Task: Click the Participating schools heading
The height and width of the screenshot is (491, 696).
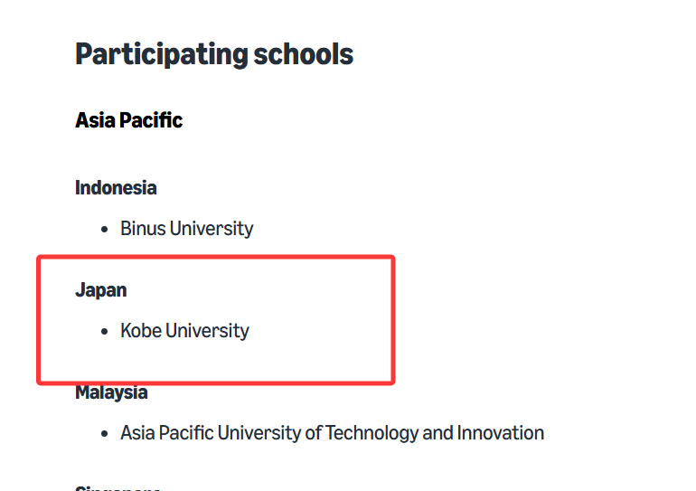Action: click(214, 55)
